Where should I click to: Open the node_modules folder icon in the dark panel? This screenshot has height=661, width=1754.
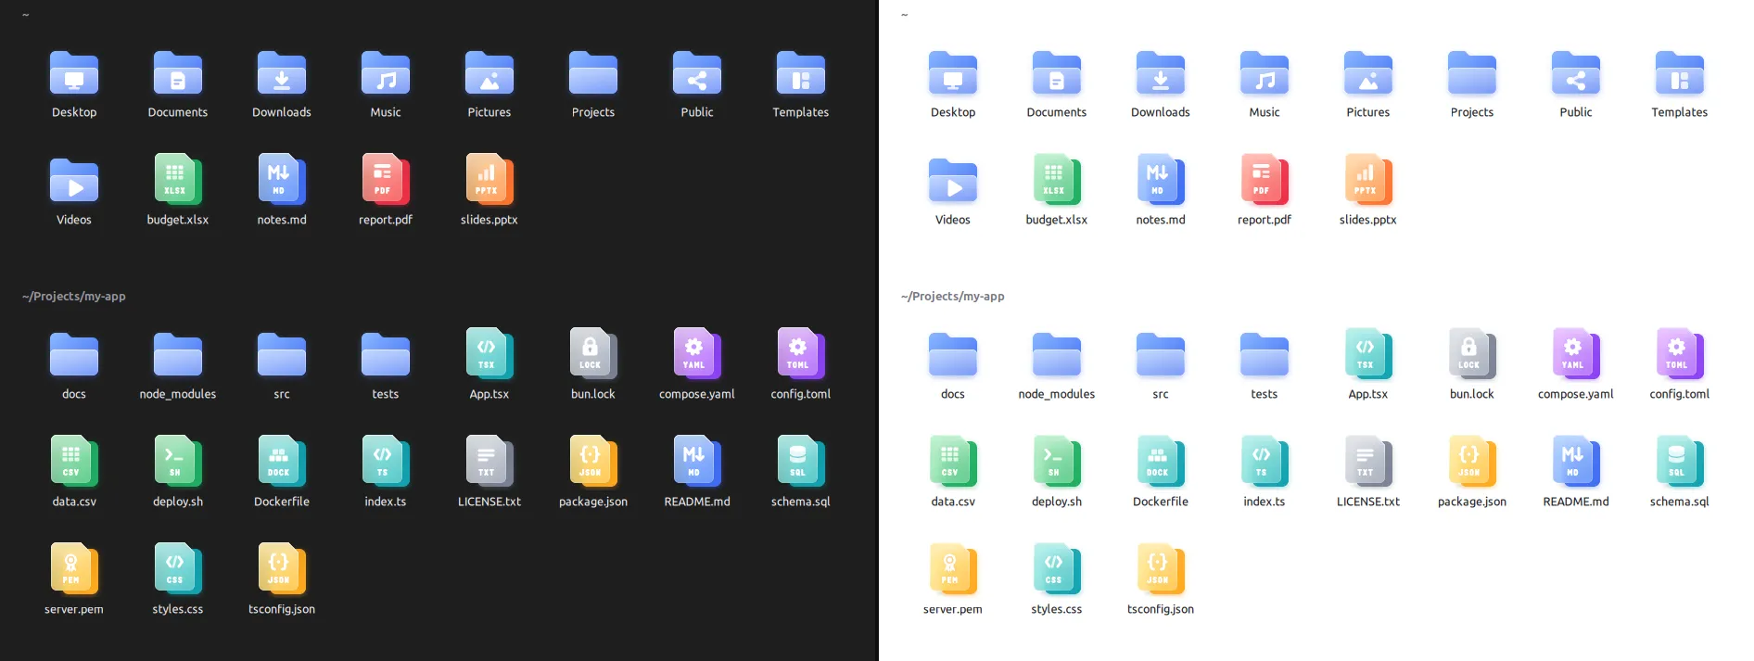click(x=178, y=355)
